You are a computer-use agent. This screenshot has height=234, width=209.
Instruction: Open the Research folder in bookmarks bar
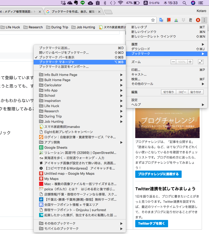(33, 27)
